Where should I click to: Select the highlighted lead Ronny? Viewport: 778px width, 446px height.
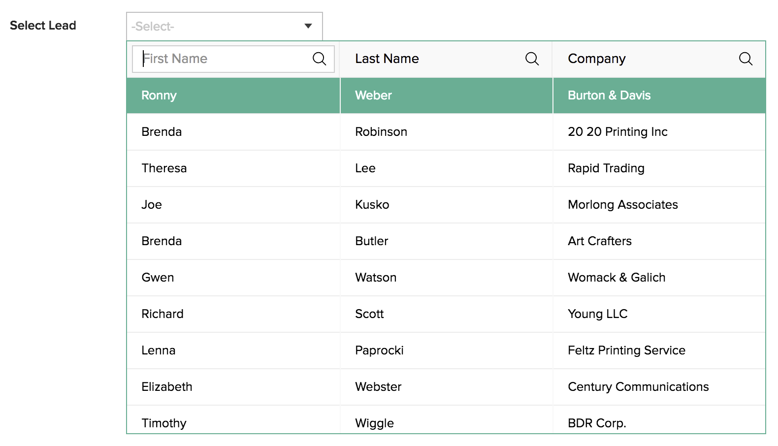pyautogui.click(x=159, y=96)
